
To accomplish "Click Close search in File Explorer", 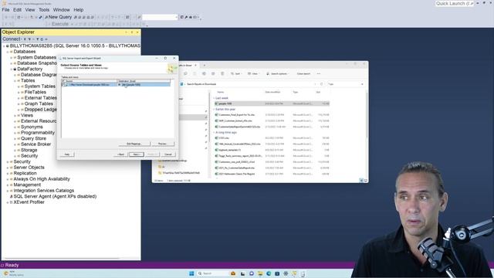I will click(x=303, y=74).
